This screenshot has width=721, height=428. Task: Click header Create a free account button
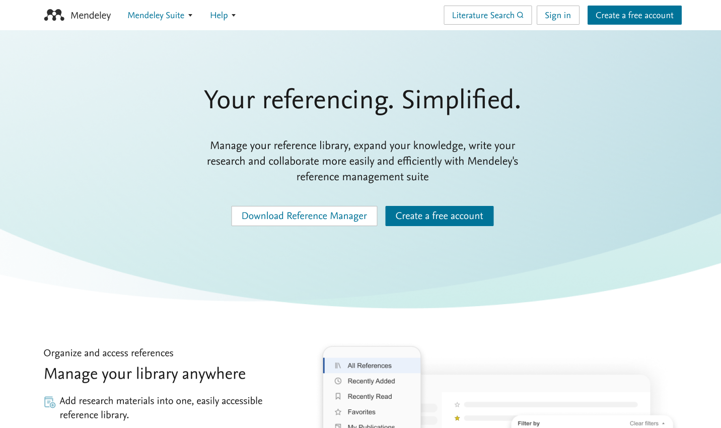pos(634,15)
